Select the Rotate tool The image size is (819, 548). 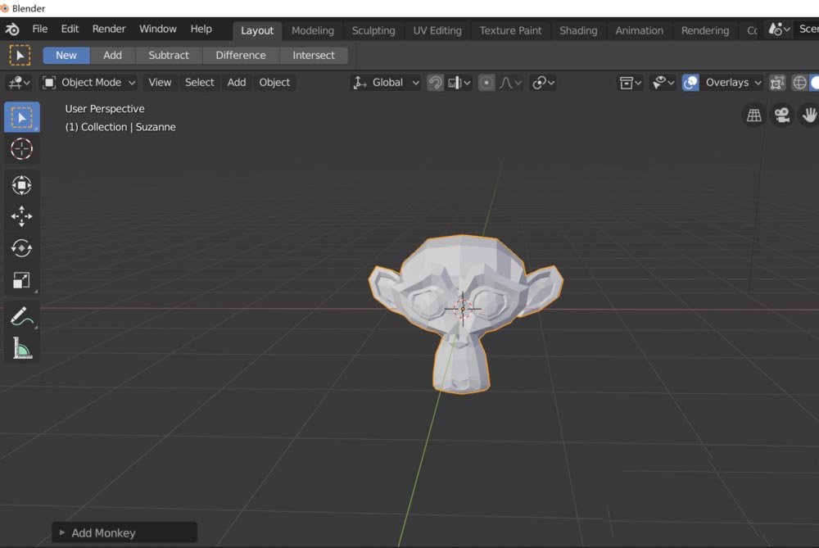(x=21, y=248)
